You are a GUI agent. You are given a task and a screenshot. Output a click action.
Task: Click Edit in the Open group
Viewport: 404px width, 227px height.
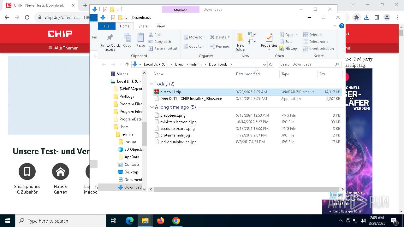pos(286,42)
